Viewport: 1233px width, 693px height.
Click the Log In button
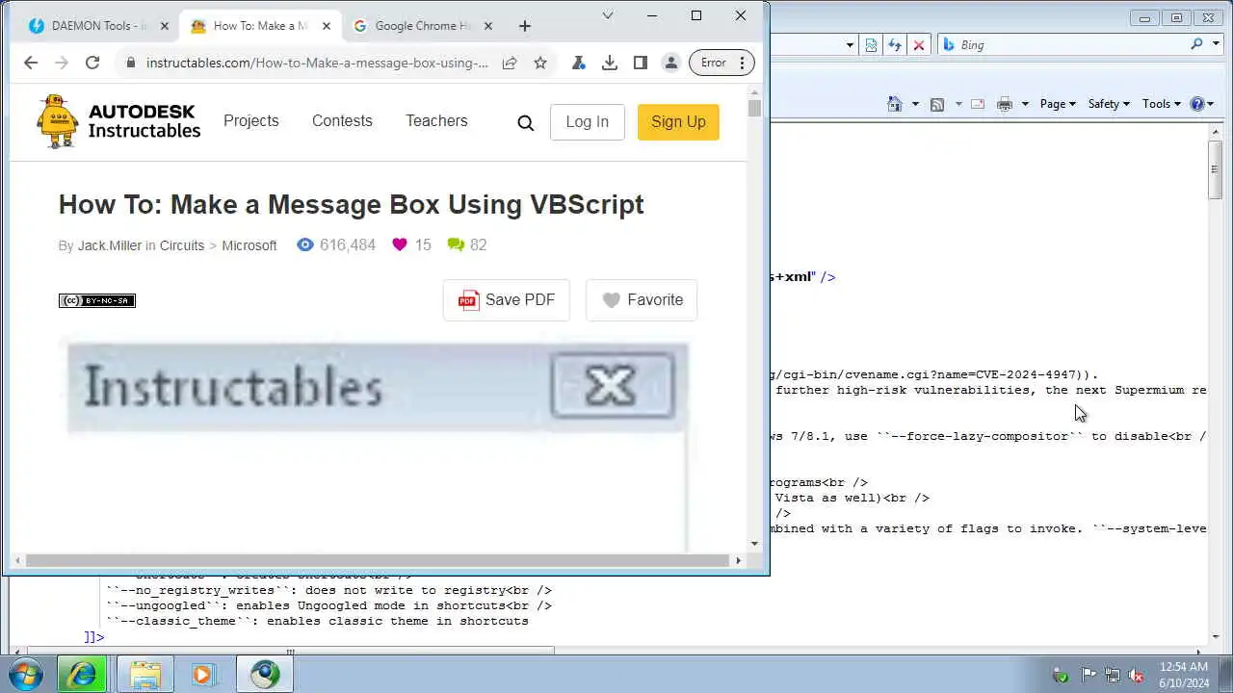click(x=588, y=121)
